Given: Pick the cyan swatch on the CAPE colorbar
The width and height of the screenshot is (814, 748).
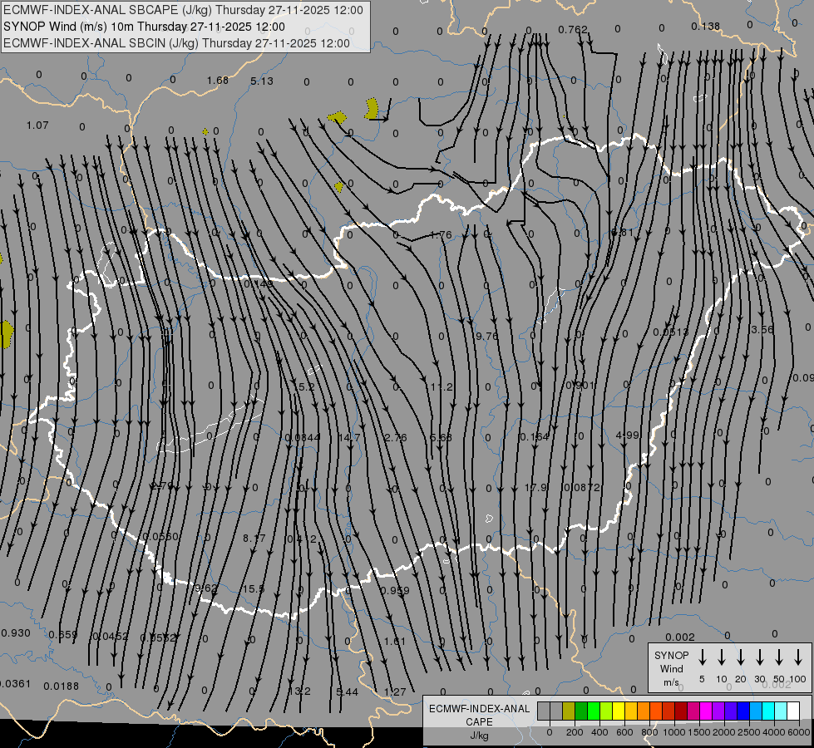Looking at the screenshot, I should click(767, 711).
